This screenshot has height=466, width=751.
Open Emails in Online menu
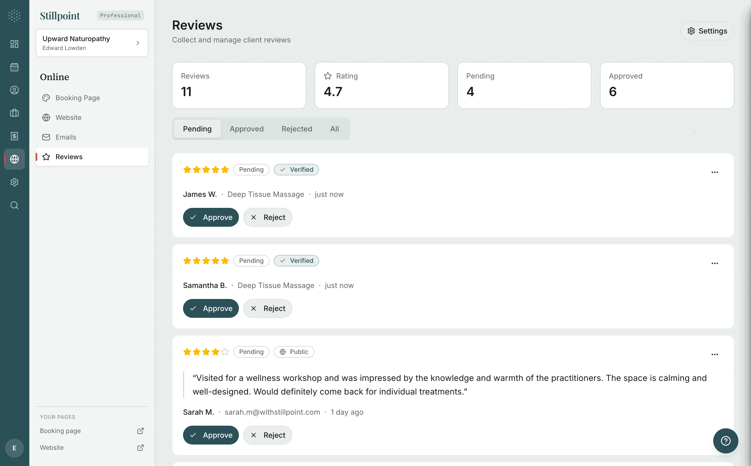[92, 137]
